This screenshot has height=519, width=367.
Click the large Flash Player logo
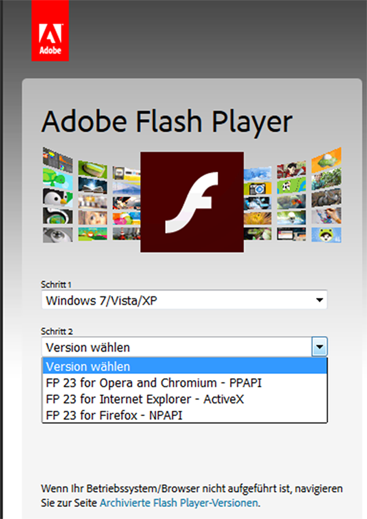192,202
